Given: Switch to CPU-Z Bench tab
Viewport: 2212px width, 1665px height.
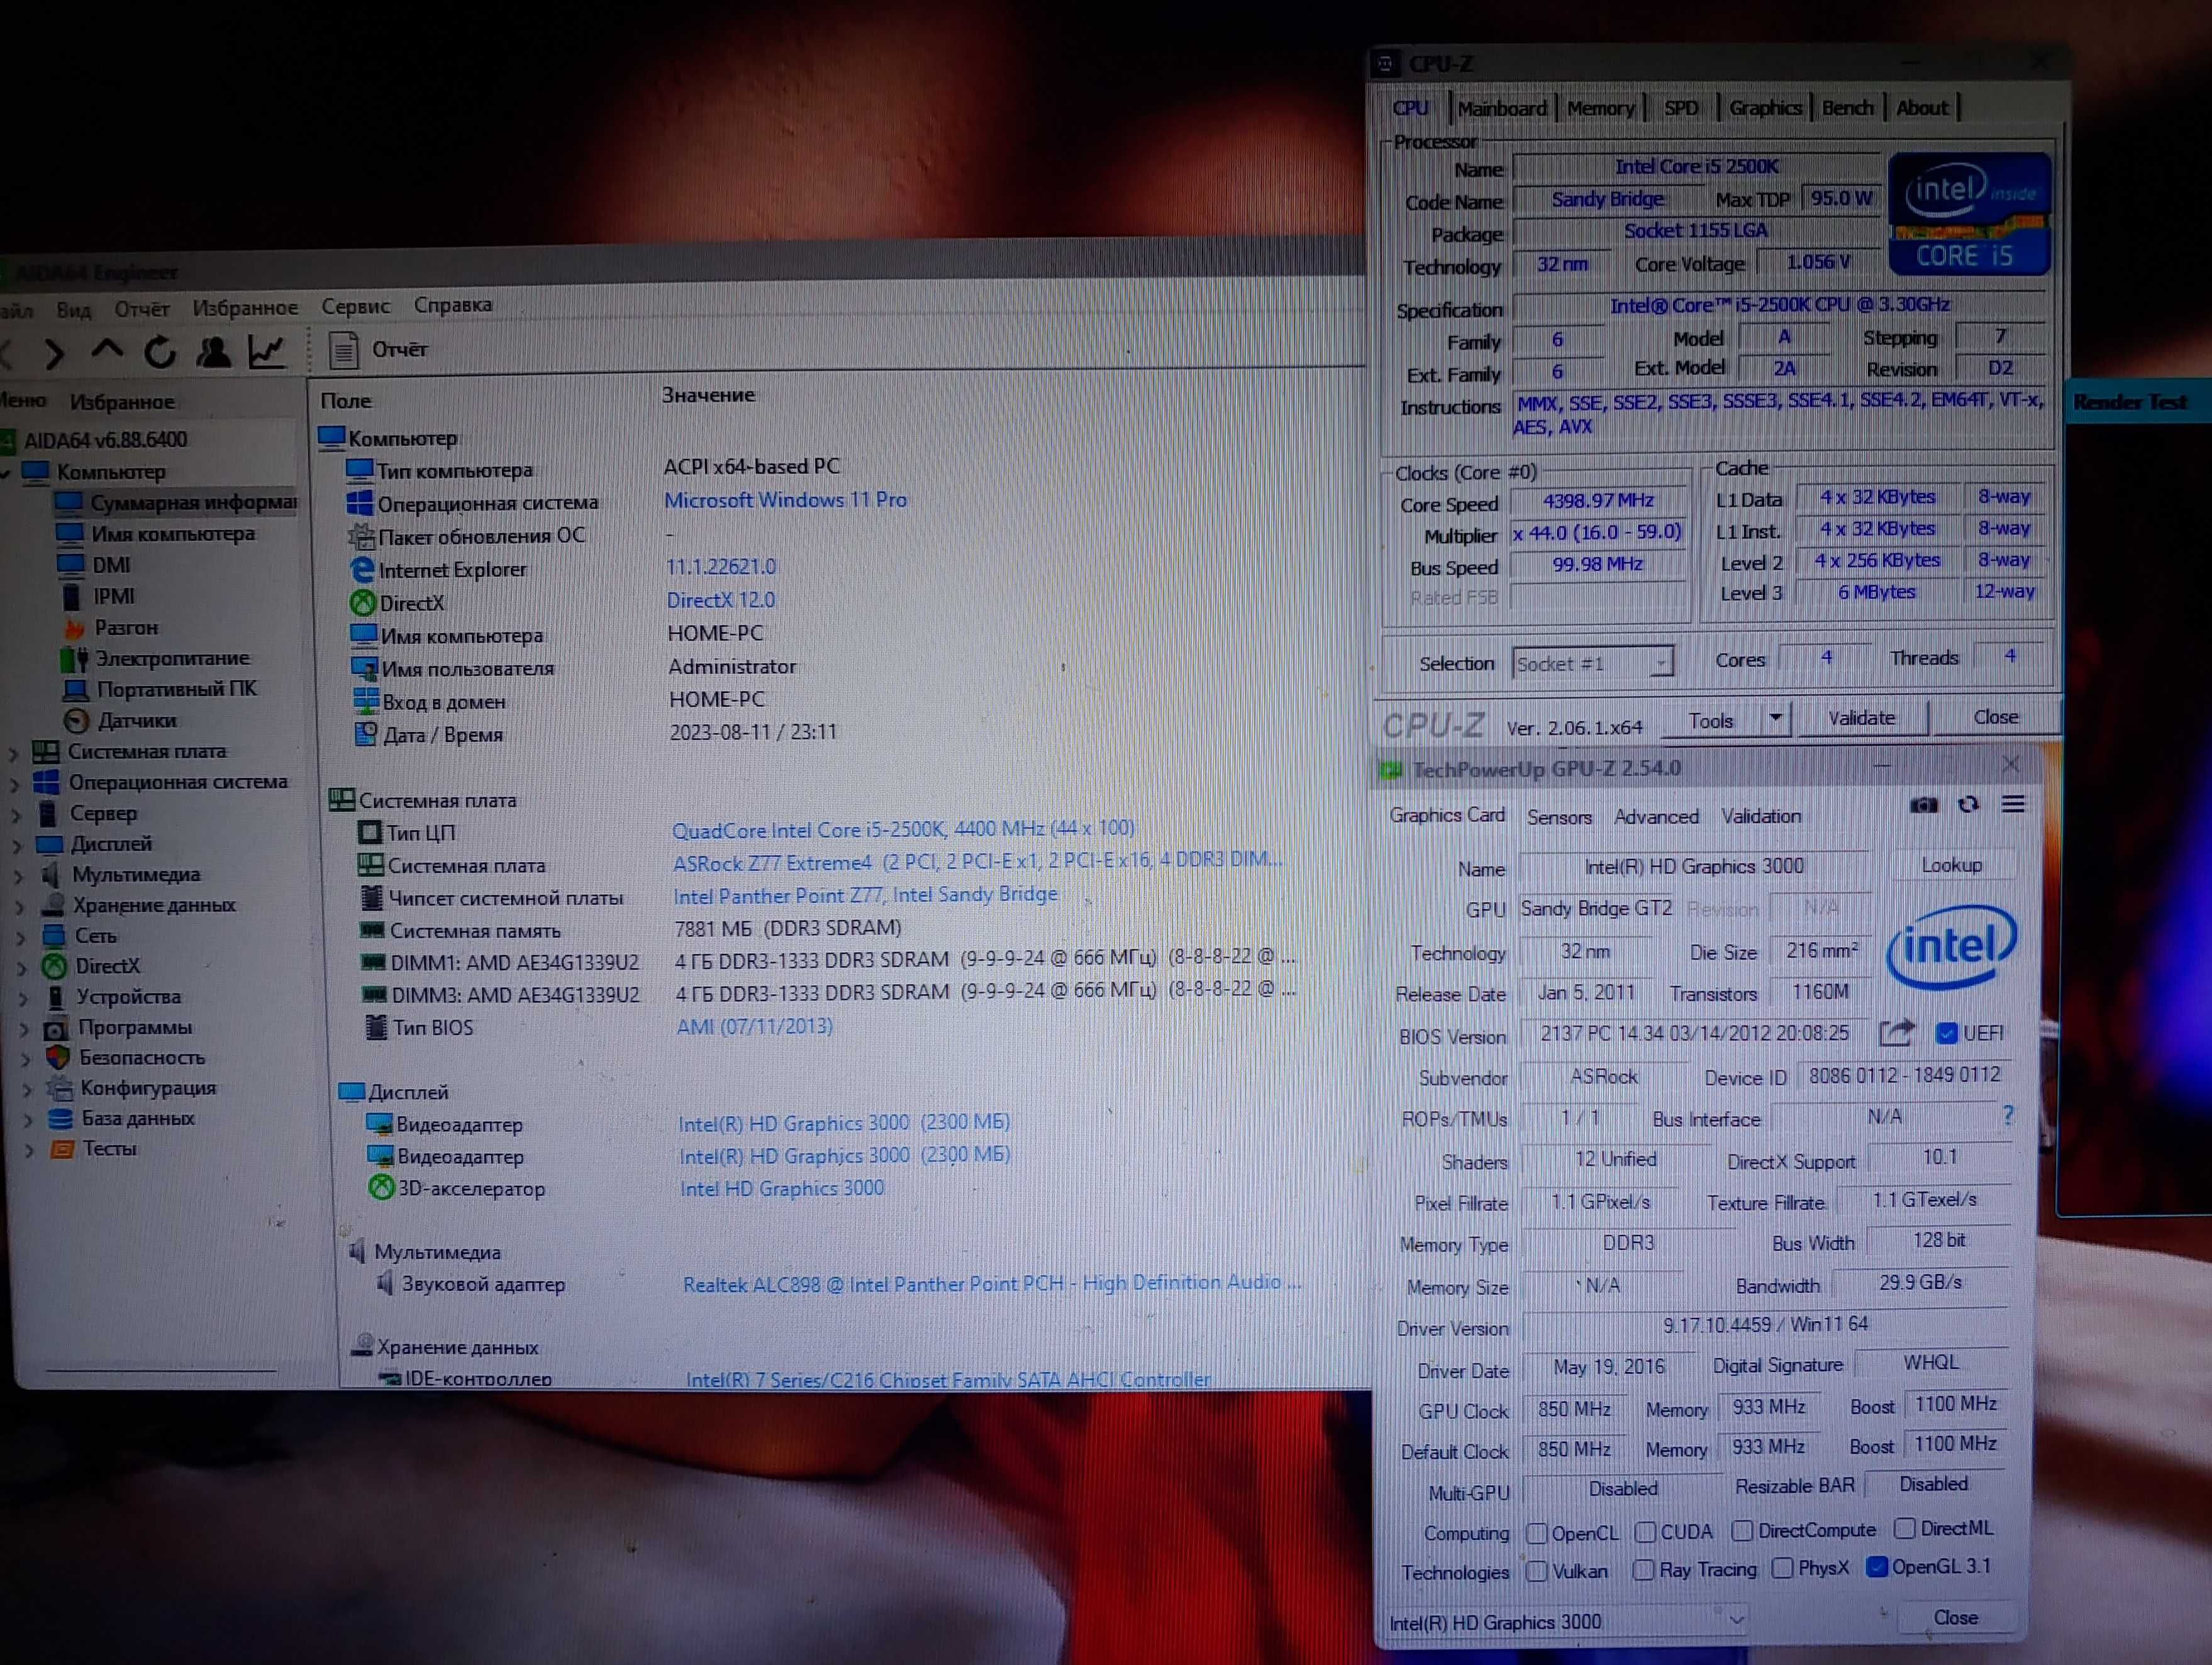Looking at the screenshot, I should [1847, 107].
